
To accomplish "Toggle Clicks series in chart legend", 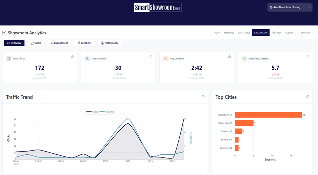I will (93, 112).
